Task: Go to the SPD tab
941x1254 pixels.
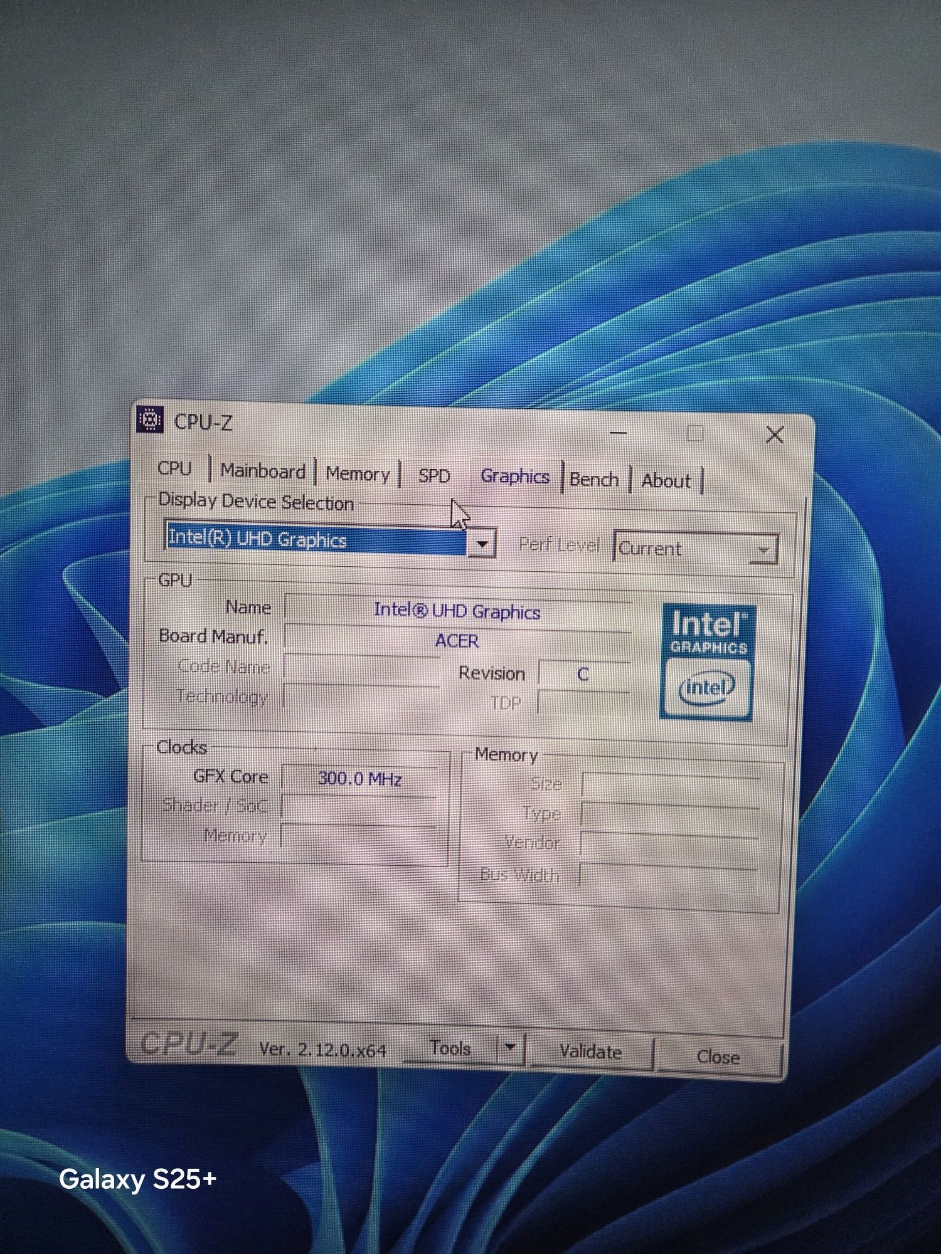Action: [434, 476]
